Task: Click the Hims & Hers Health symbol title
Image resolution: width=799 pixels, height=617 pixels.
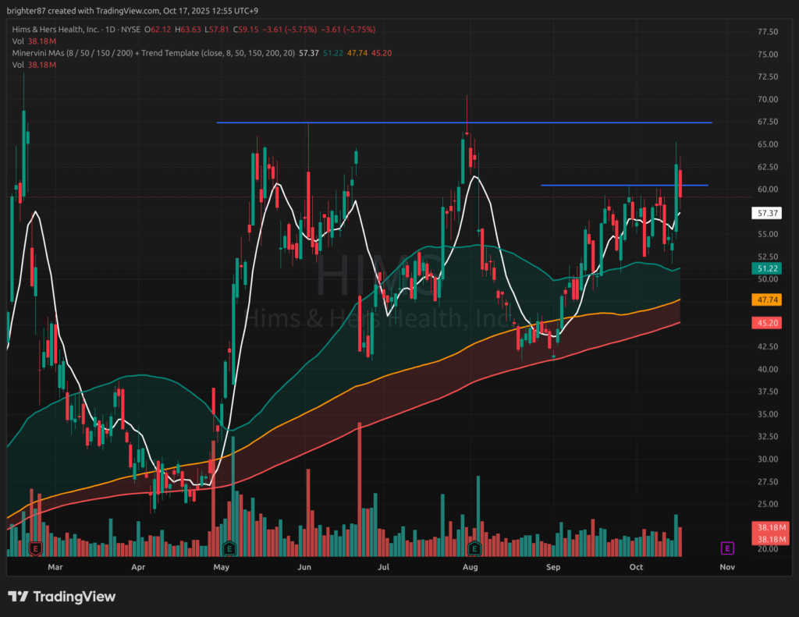Action: tap(53, 29)
